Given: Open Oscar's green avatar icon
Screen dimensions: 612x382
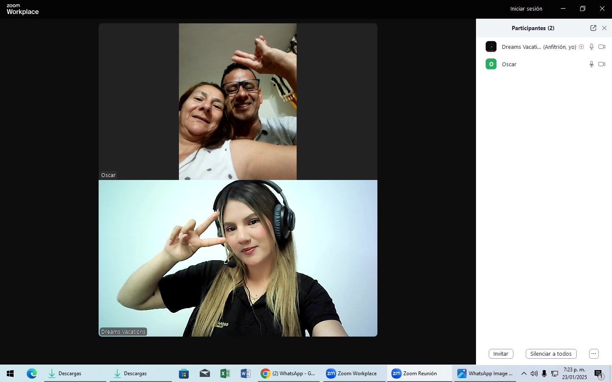Looking at the screenshot, I should pos(491,64).
